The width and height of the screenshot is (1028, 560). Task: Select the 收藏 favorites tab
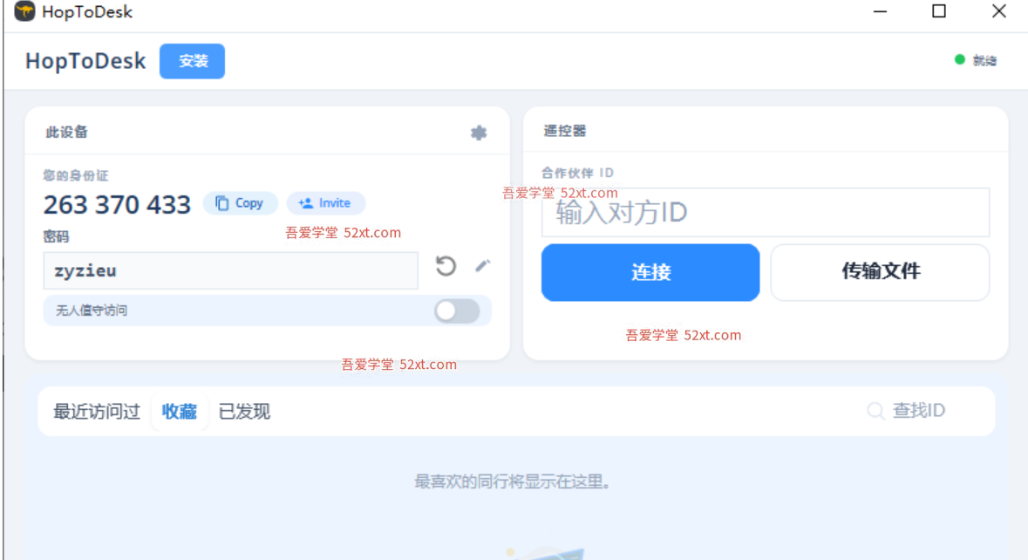[x=179, y=412]
